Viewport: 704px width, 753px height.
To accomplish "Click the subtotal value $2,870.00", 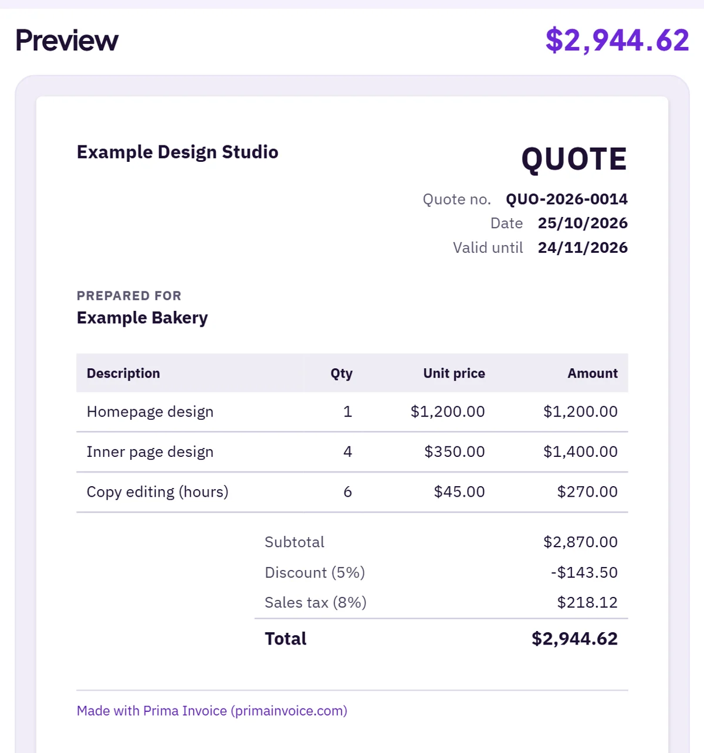I will [x=580, y=542].
